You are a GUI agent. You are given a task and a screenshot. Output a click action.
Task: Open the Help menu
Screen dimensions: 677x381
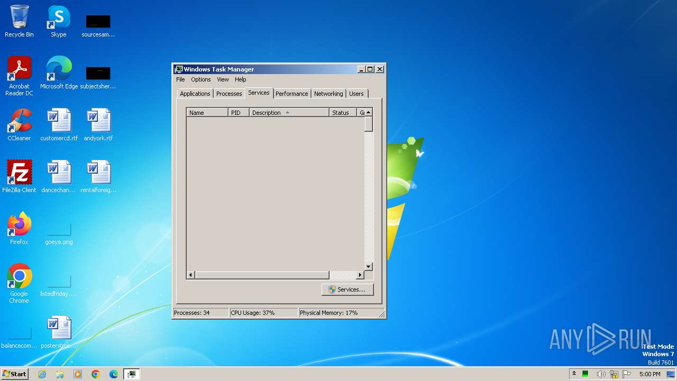tap(240, 79)
